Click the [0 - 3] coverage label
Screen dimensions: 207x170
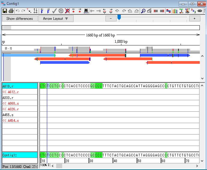[8, 48]
